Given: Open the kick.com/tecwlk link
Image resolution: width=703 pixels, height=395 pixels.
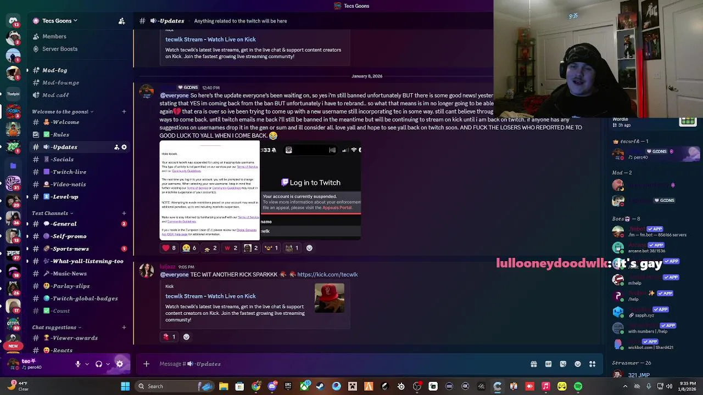Looking at the screenshot, I should tap(327, 274).
